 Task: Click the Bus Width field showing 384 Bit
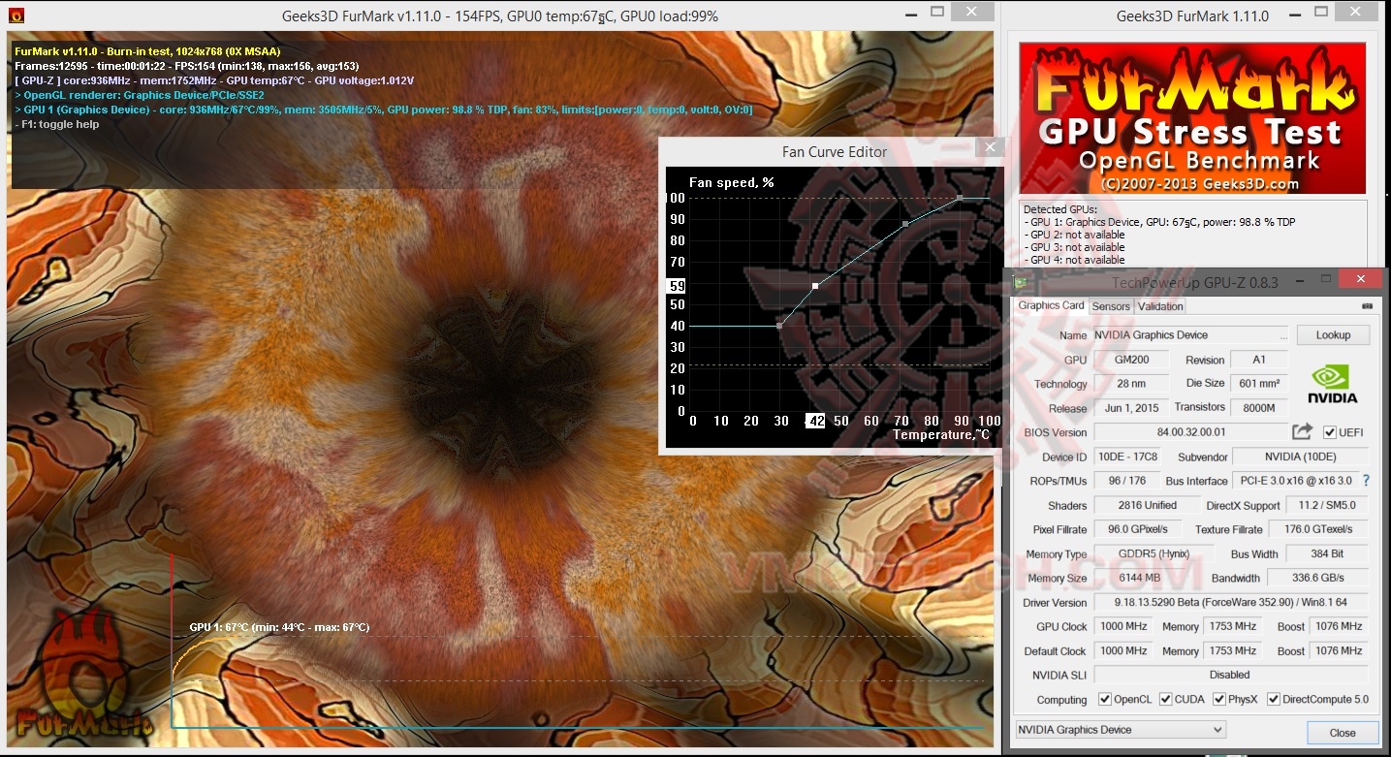(x=1327, y=554)
